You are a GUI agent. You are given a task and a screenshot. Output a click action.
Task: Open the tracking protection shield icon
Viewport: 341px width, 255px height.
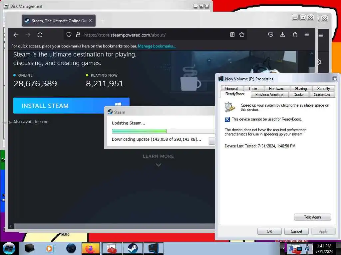[69, 35]
